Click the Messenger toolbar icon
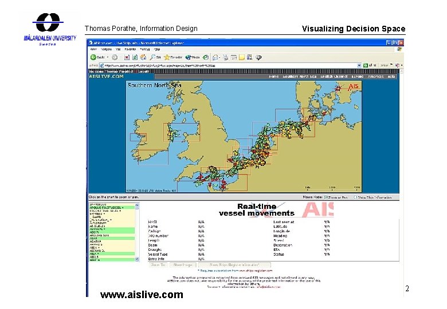 pyautogui.click(x=258, y=57)
